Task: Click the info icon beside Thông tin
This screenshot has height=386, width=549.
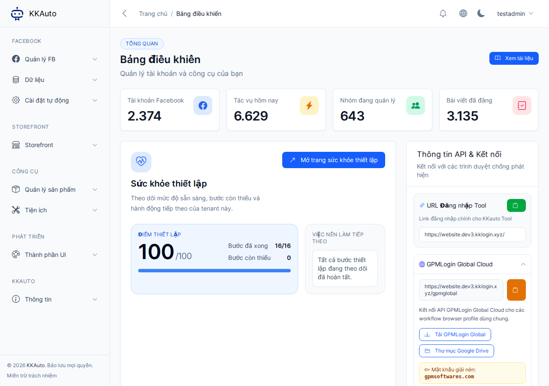Action: point(16,299)
